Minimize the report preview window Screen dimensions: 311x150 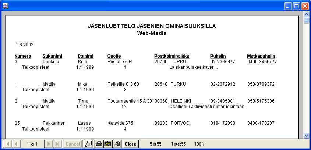coord(287,6)
